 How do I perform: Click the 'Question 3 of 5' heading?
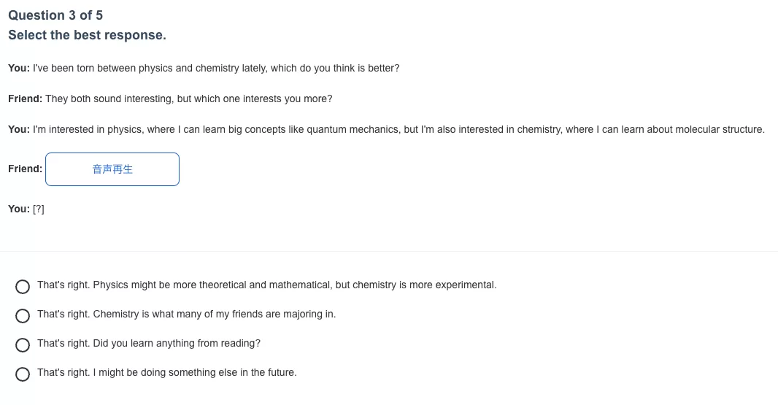pyautogui.click(x=55, y=15)
